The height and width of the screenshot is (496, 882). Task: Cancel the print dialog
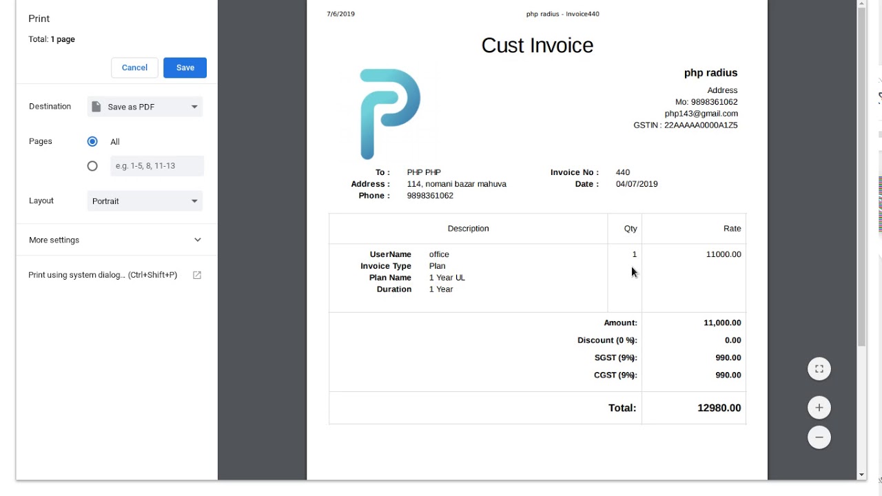click(134, 68)
